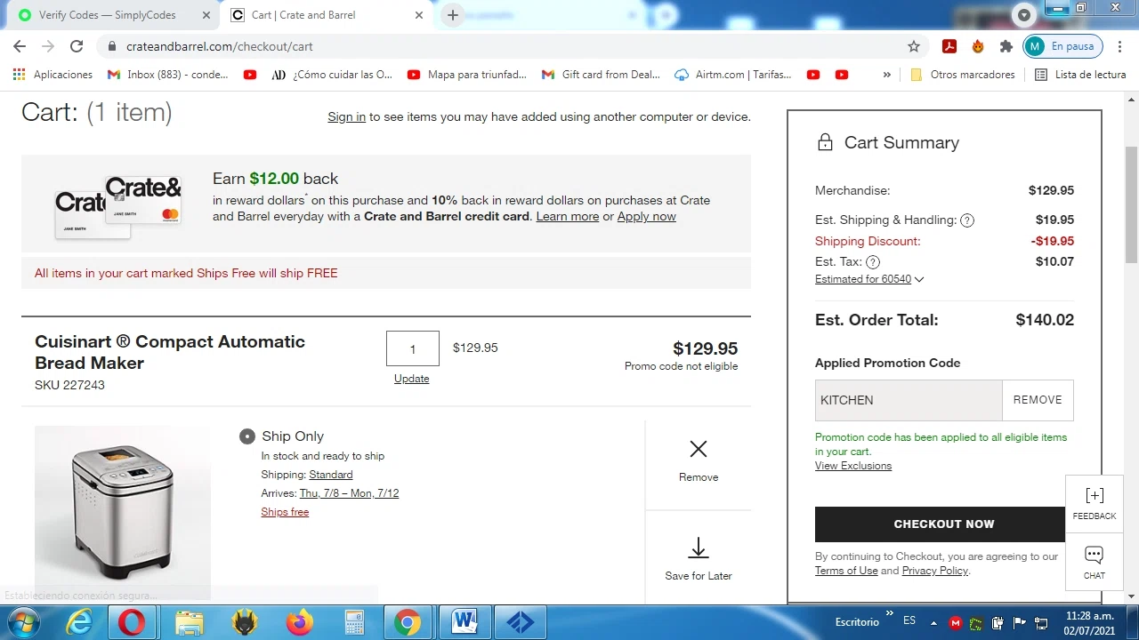The image size is (1139, 640).
Task: Open the Adobe Acrobat extension icon
Action: coord(949,46)
